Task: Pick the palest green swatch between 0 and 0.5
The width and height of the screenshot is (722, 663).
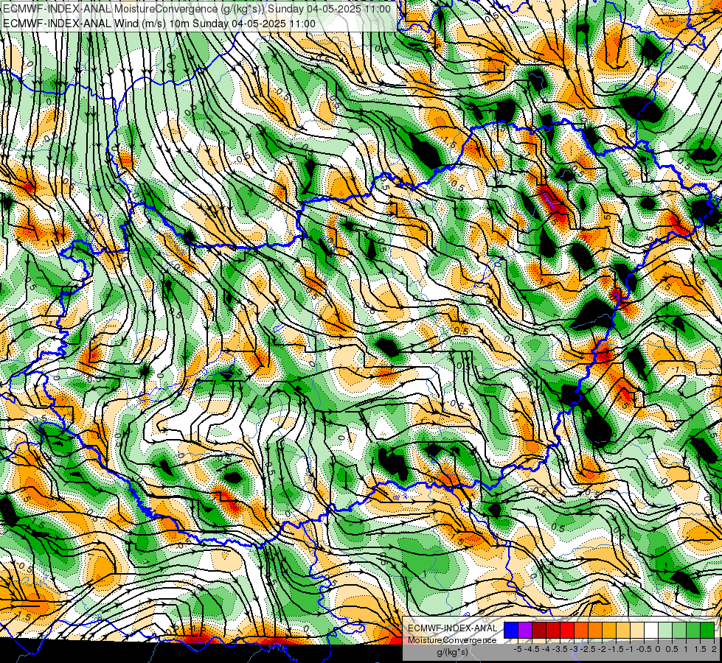Action: (x=665, y=631)
